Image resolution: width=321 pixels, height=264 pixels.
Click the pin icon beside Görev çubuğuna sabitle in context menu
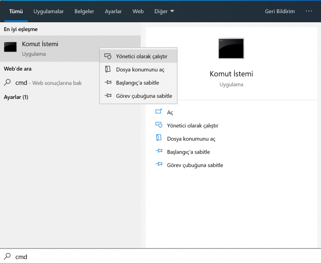click(108, 96)
